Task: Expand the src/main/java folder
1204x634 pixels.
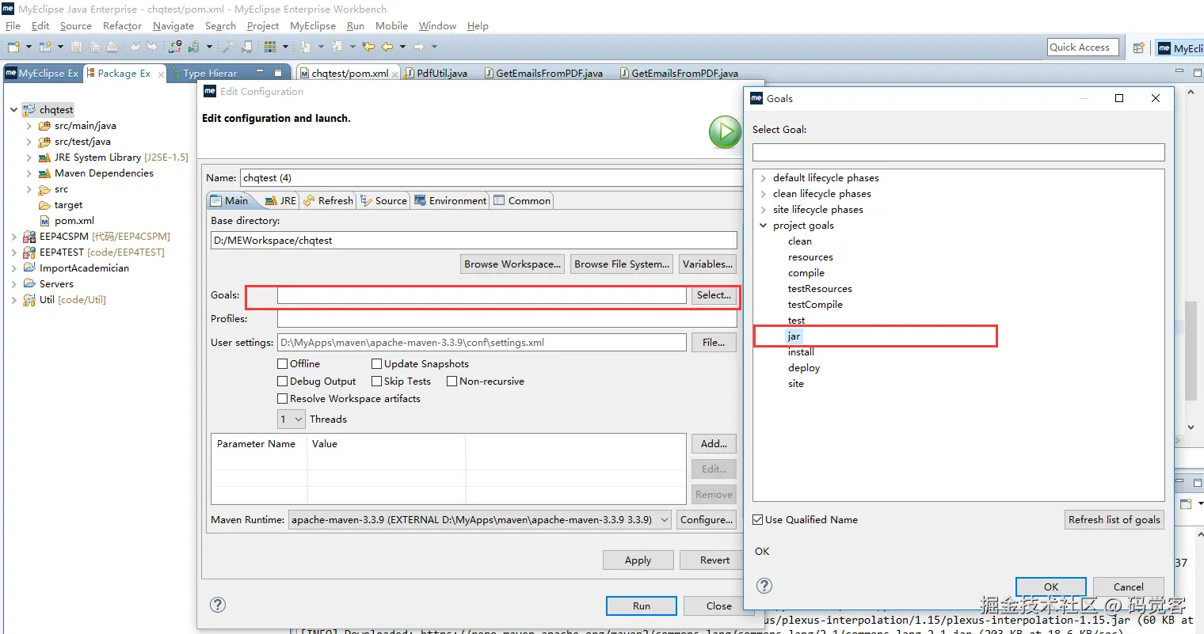Action: click(29, 126)
